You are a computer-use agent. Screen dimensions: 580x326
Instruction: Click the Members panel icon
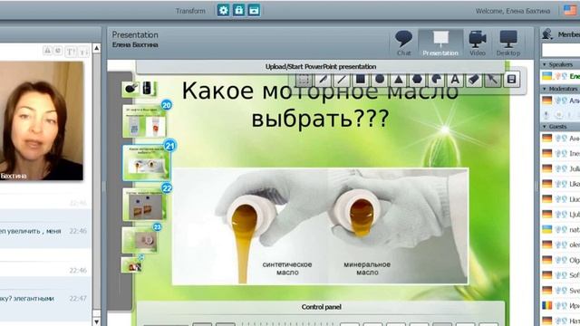pyautogui.click(x=547, y=34)
